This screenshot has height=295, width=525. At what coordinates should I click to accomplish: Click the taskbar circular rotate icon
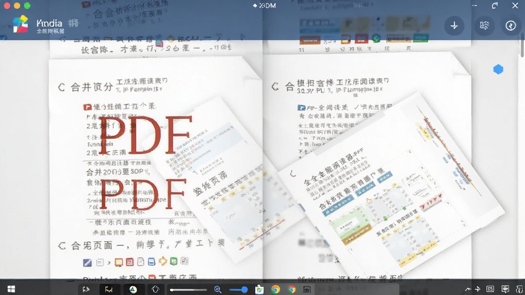click(155, 289)
